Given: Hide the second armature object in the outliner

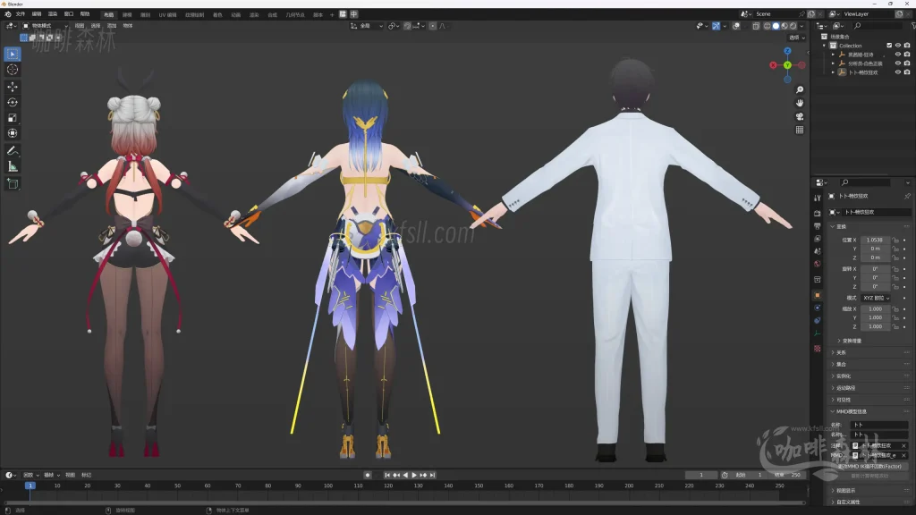Looking at the screenshot, I should tap(898, 63).
